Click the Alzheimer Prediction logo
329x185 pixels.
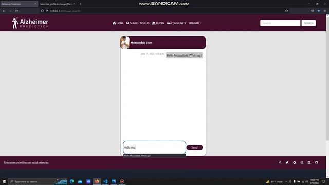pyautogui.click(x=30, y=23)
